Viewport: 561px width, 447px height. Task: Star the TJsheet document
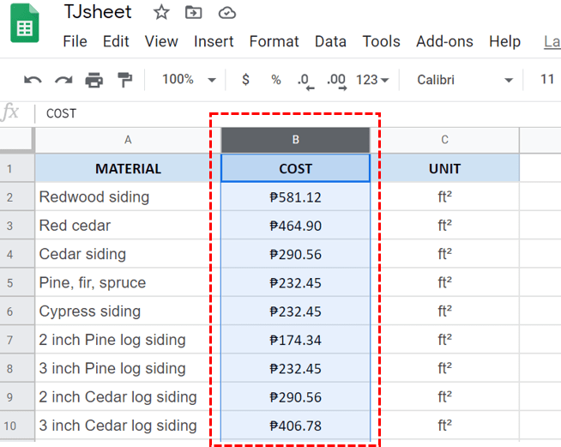(160, 12)
